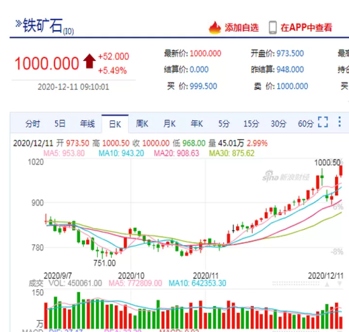
Task: Click the 2020/9/7 start date label
Action: click(x=58, y=276)
